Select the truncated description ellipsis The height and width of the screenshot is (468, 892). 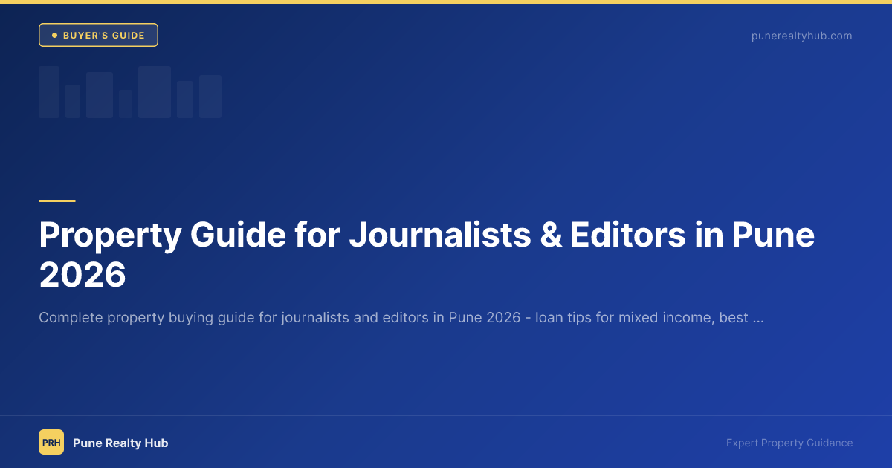pyautogui.click(x=759, y=317)
